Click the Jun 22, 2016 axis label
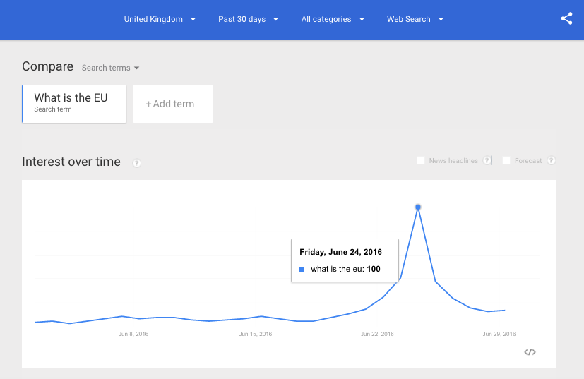584x379 pixels. [x=376, y=334]
